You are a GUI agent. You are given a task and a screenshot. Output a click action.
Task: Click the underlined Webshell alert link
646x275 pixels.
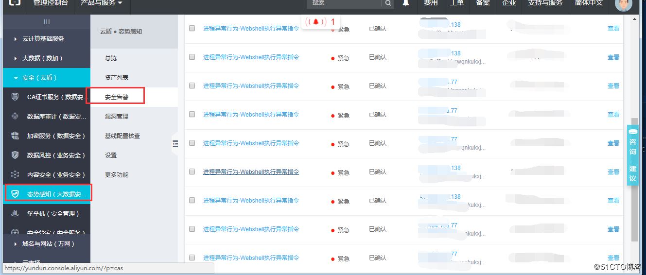(x=251, y=172)
